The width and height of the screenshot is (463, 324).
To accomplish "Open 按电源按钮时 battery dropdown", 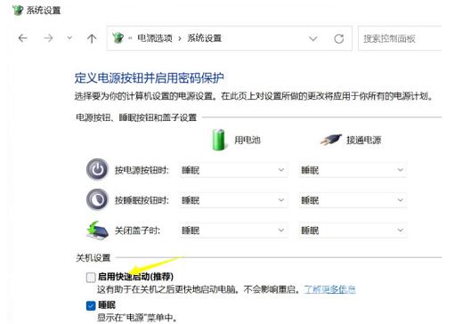I will pos(233,170).
